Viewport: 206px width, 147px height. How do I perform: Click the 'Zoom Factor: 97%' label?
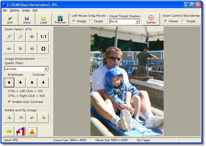pyautogui.click(x=18, y=29)
